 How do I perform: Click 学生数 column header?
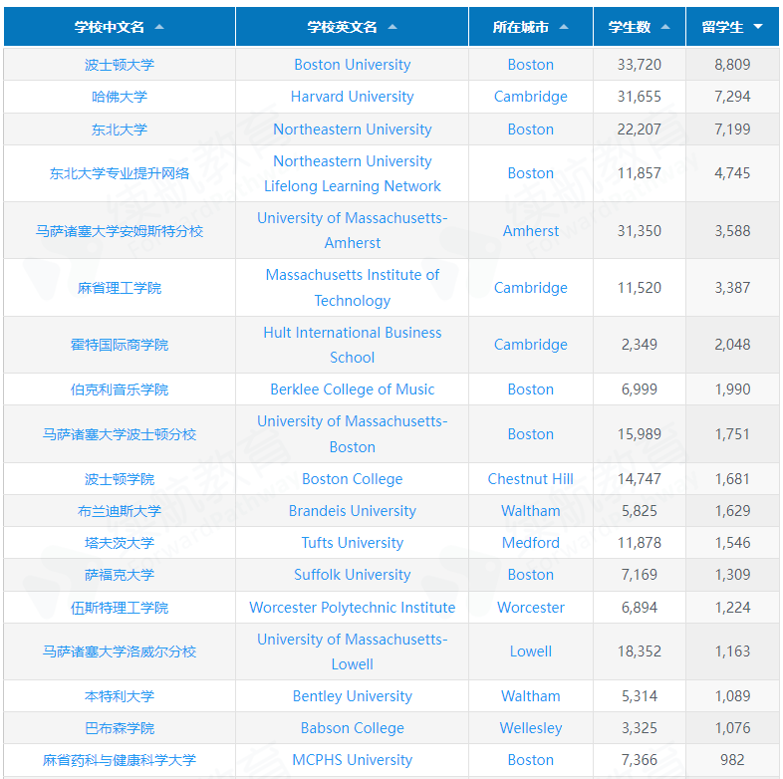[640, 27]
